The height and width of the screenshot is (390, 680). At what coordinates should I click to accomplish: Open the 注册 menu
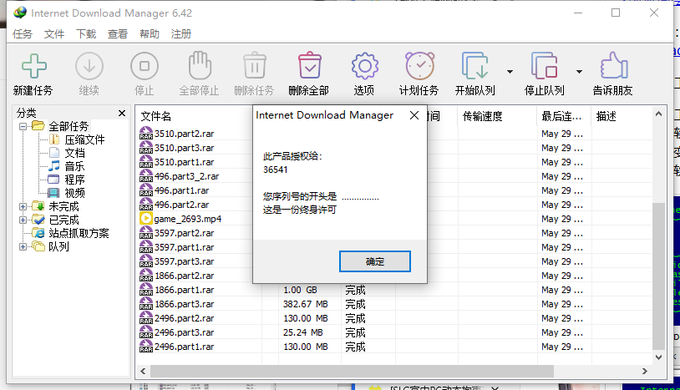tap(180, 33)
